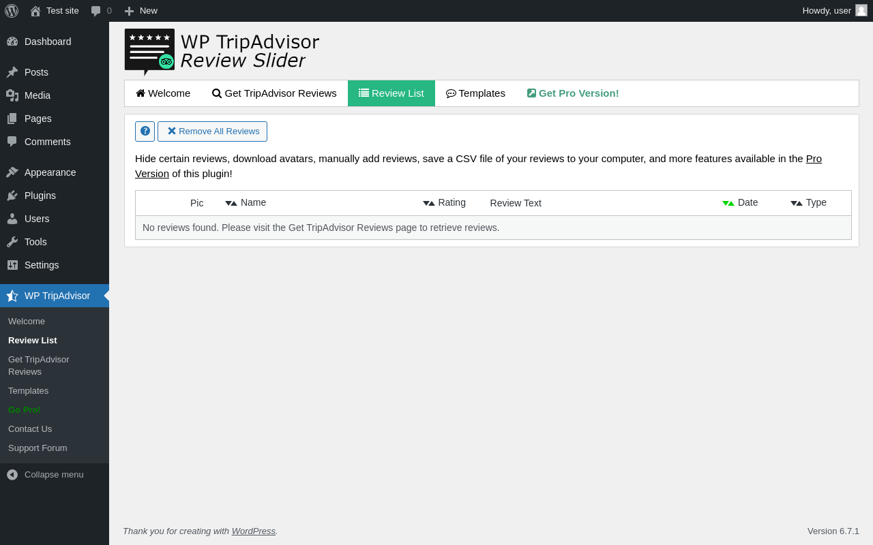Open Contact Us submenu item

tap(30, 429)
